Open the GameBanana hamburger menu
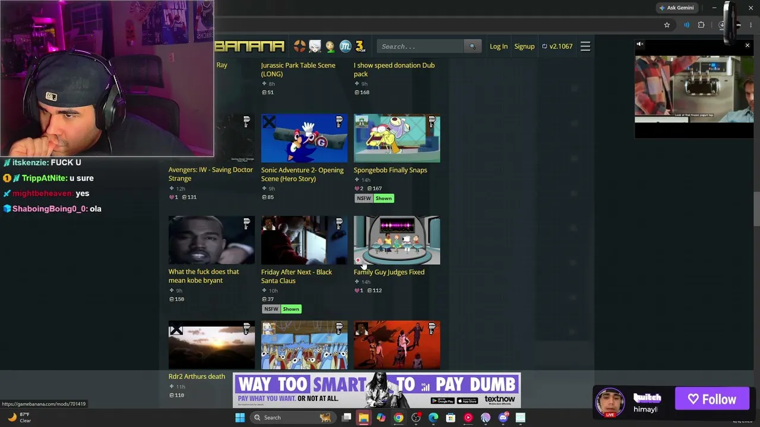760x427 pixels. (585, 46)
